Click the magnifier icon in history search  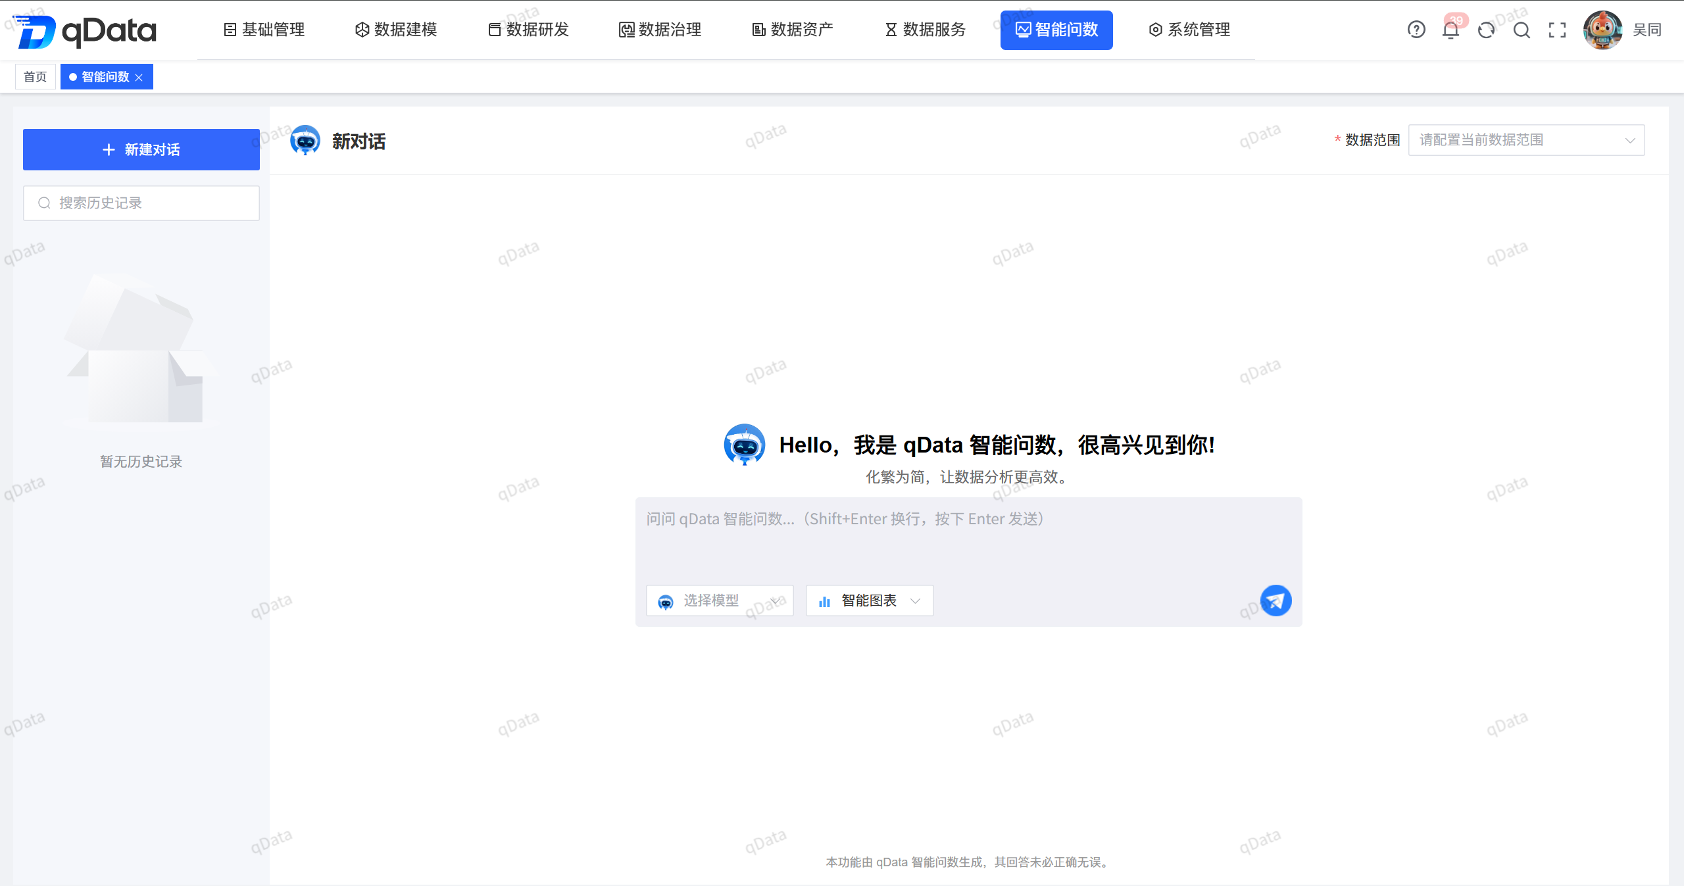pyautogui.click(x=44, y=203)
